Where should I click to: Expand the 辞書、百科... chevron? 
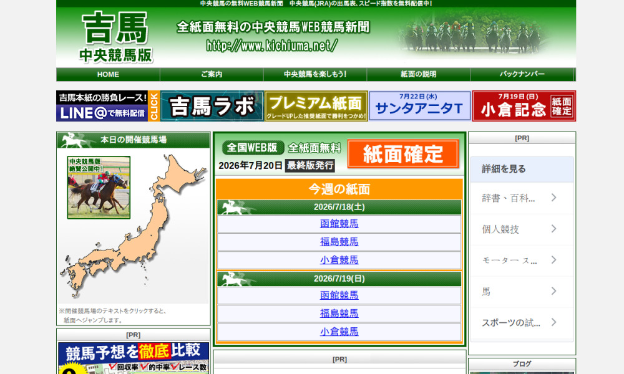[x=553, y=198]
